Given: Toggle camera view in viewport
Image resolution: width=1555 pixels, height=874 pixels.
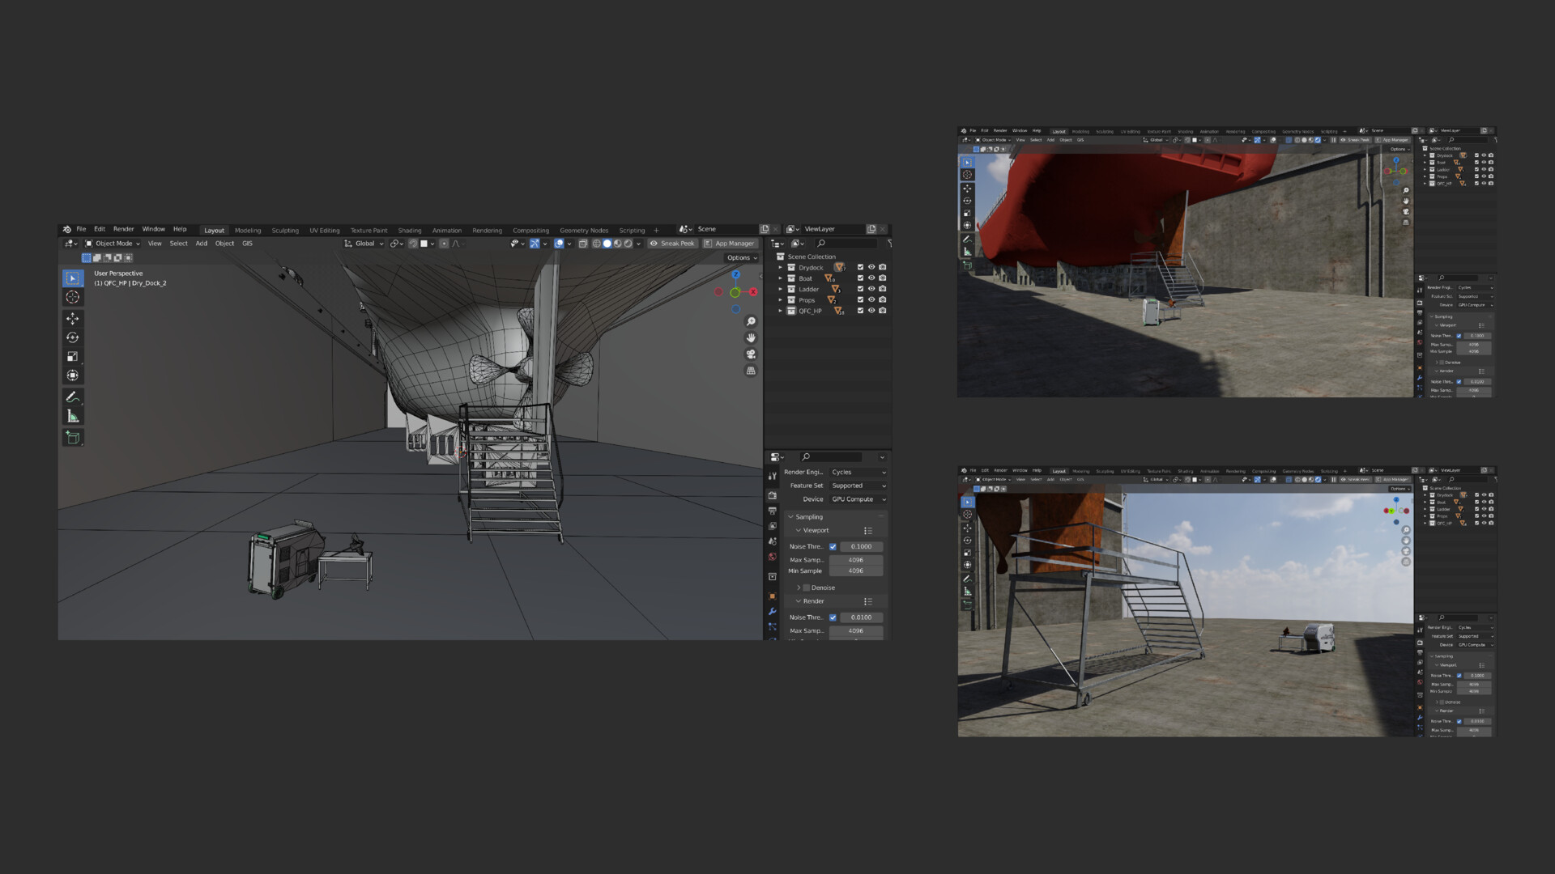Looking at the screenshot, I should (x=751, y=354).
